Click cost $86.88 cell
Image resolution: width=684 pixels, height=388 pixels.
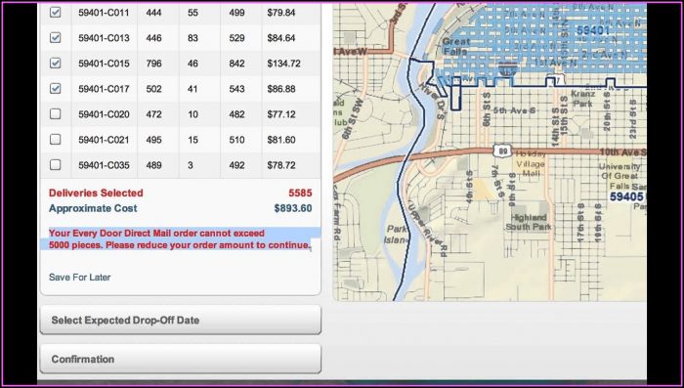tap(281, 89)
